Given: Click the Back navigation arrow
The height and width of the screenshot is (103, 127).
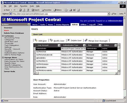Looking at the screenshot, I should tap(6, 10).
